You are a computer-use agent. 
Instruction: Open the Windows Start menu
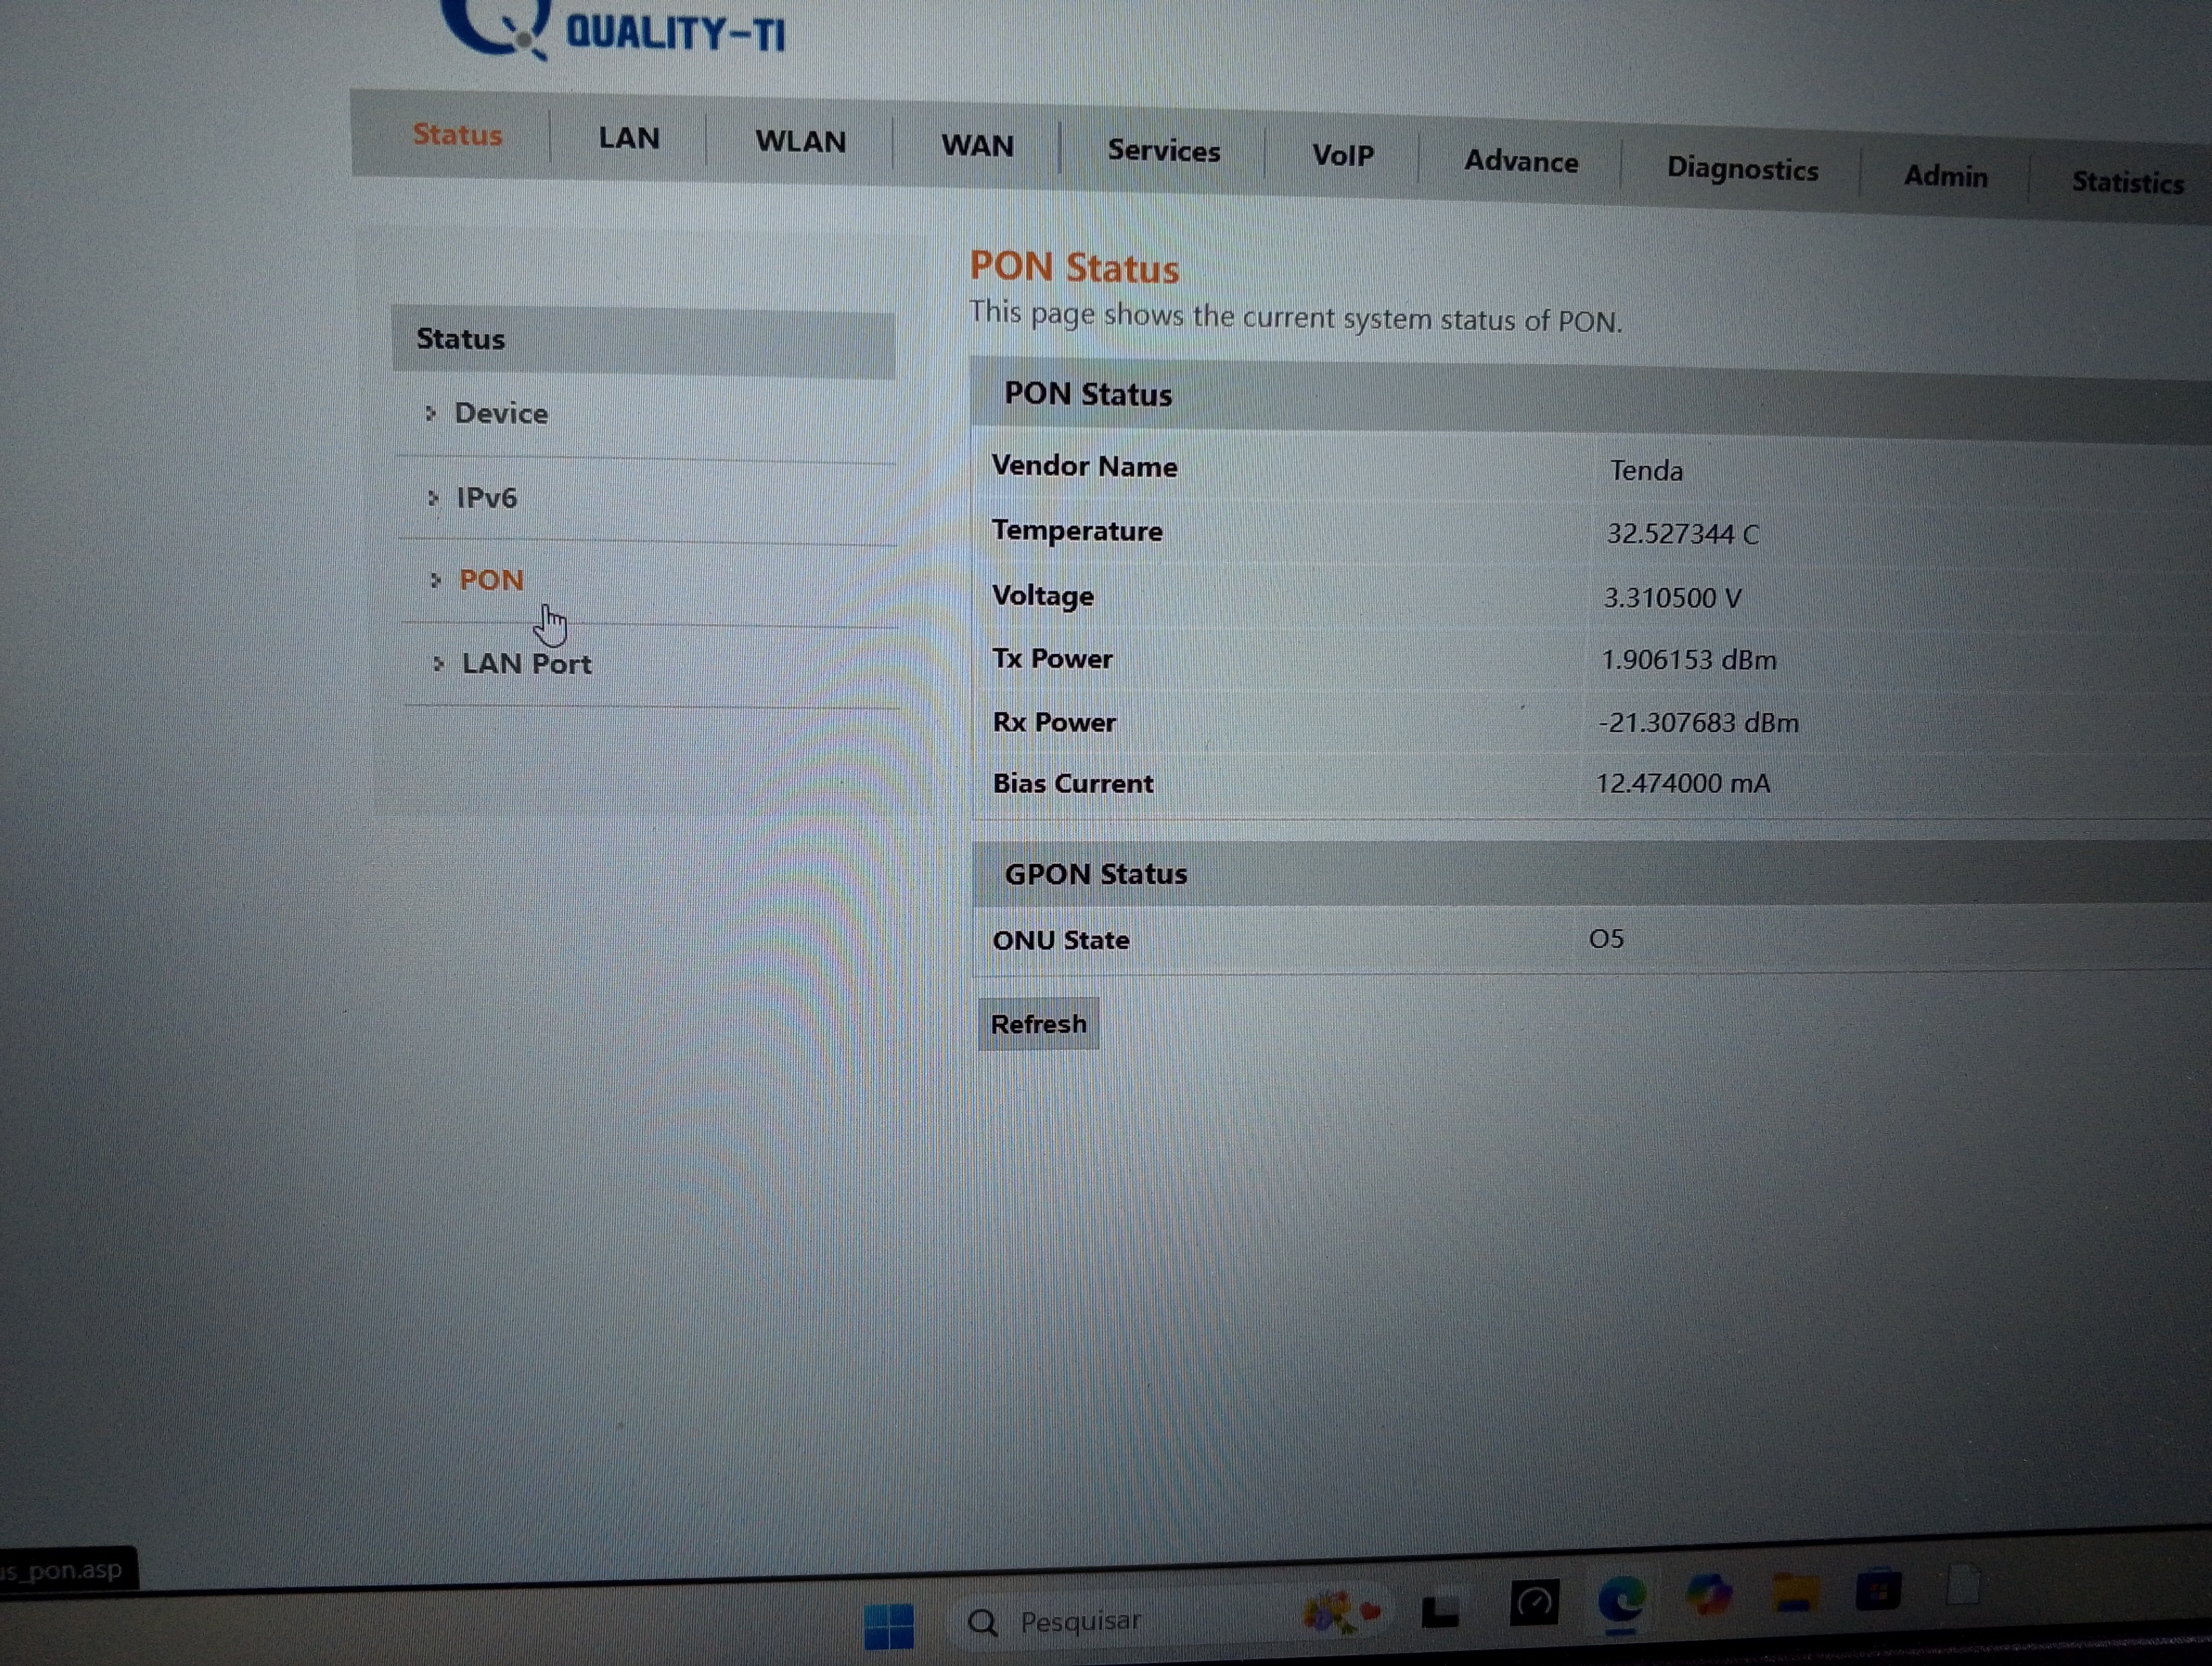point(888,1626)
